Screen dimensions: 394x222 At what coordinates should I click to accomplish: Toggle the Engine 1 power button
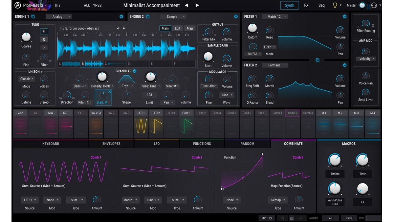[121, 16]
